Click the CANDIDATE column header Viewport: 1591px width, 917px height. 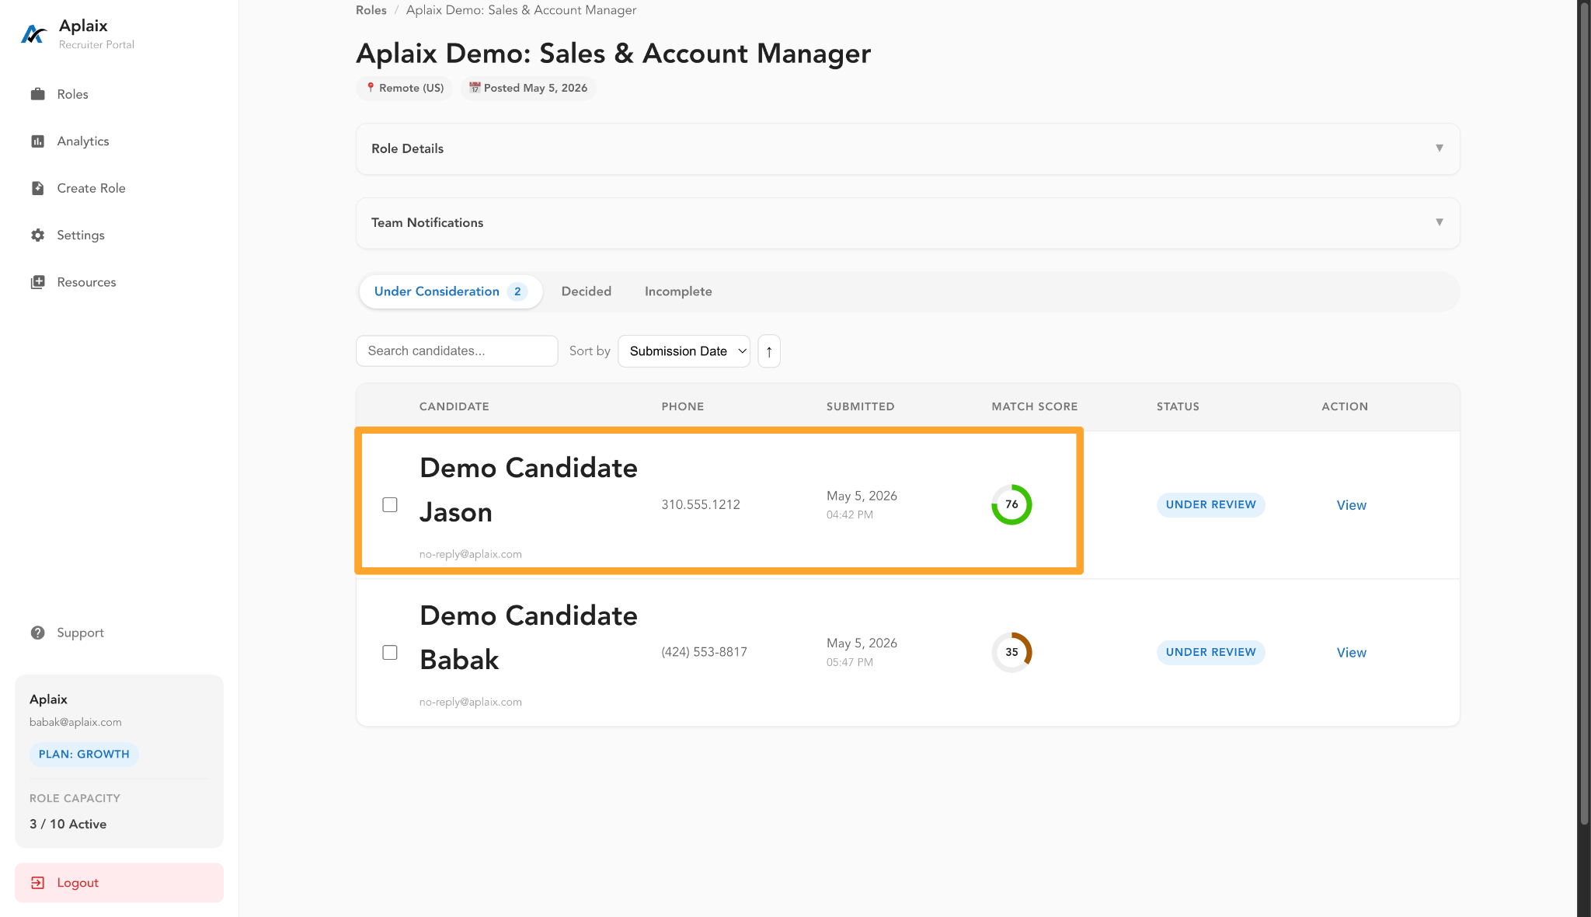click(454, 406)
